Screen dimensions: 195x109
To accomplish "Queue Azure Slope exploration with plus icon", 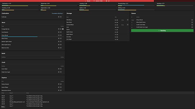I will [x=61, y=87].
